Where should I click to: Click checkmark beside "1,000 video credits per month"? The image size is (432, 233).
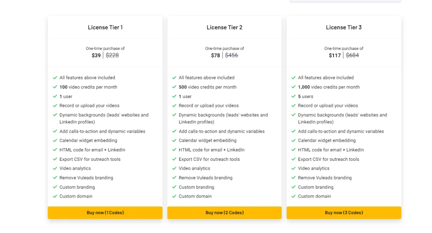(x=294, y=87)
